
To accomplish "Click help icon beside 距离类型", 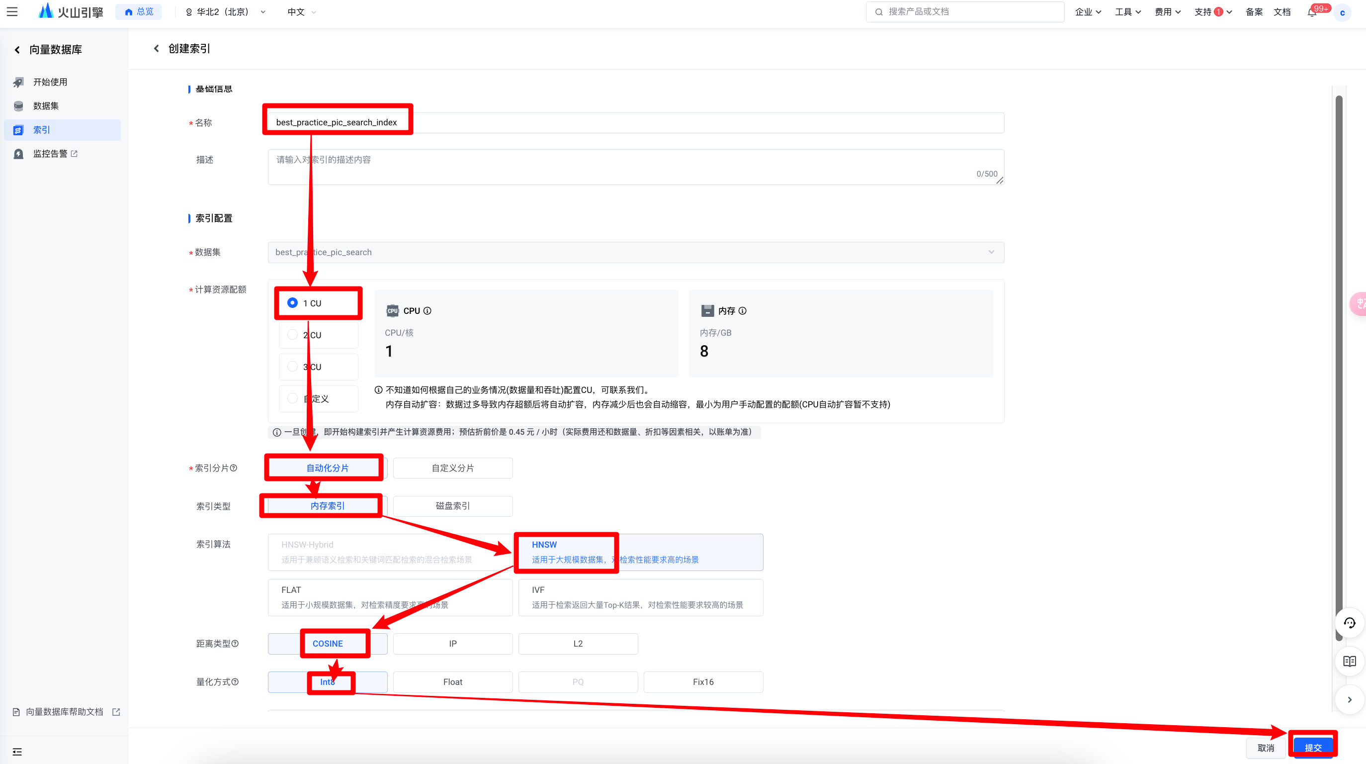I will 235,643.
